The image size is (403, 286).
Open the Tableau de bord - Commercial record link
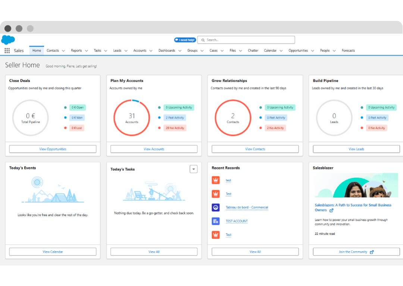pyautogui.click(x=247, y=208)
